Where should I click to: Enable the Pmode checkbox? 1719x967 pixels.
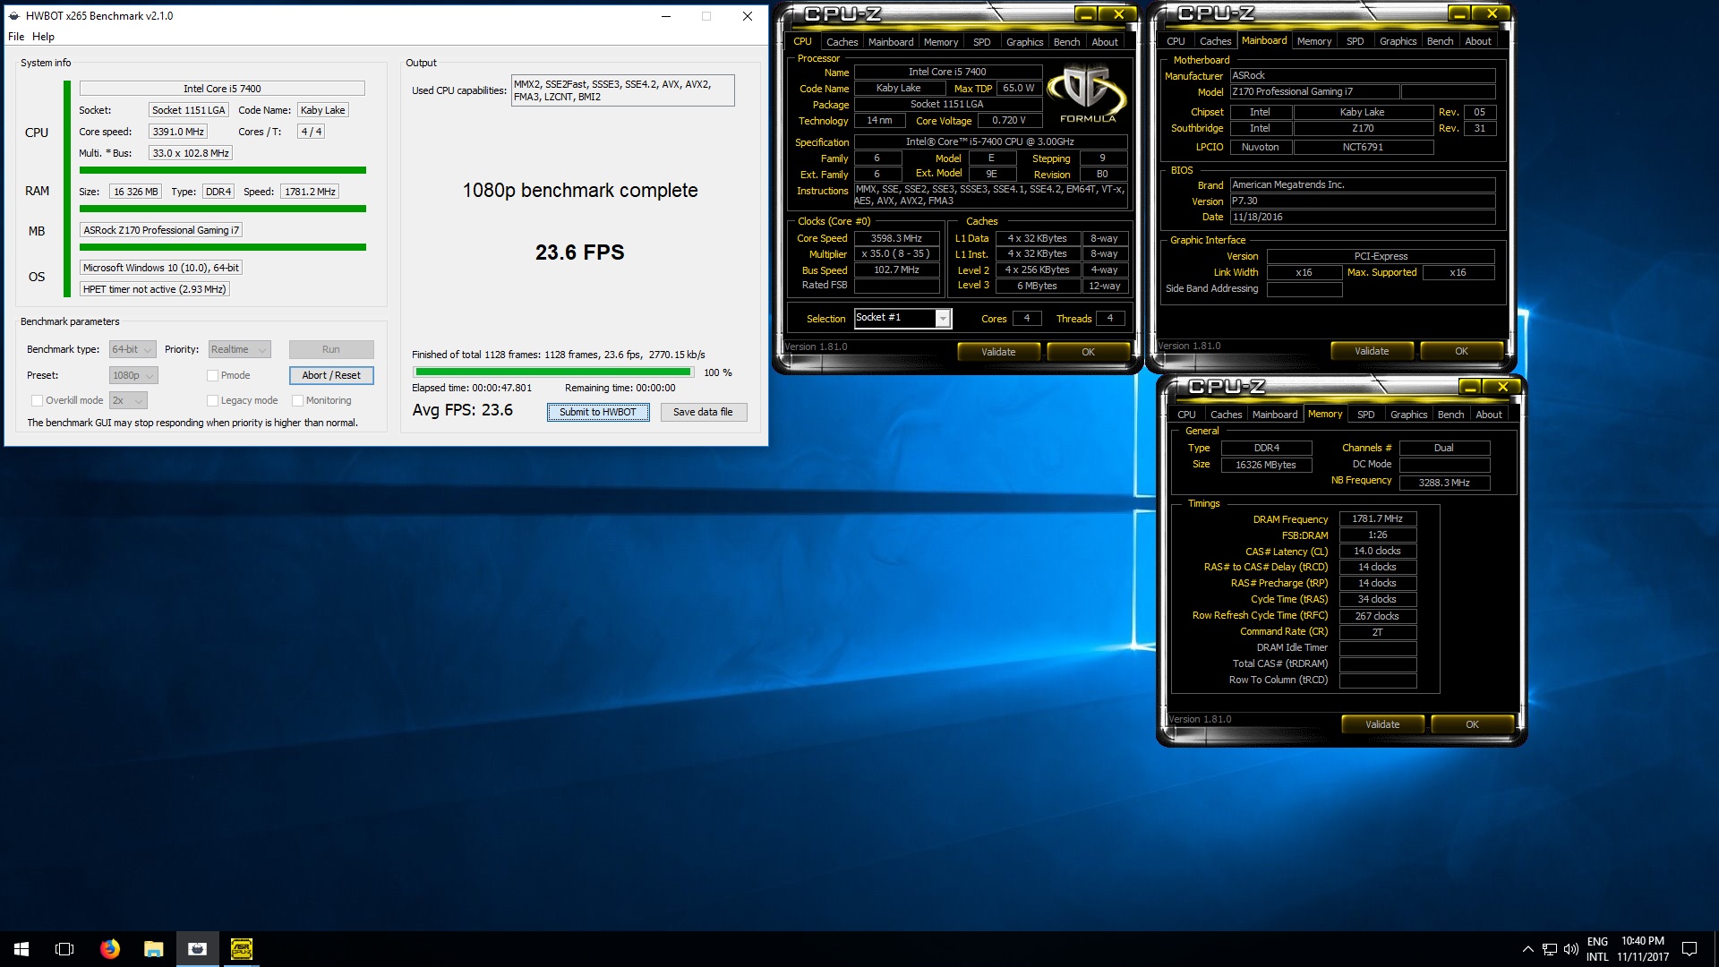tap(212, 376)
